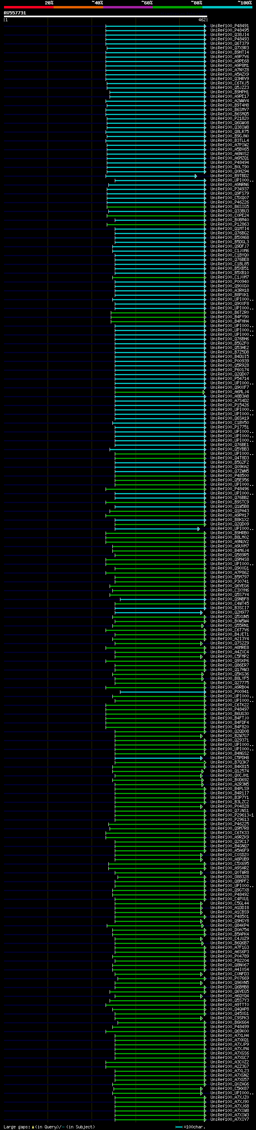Select the UniRef100_Q29371 entry
Screen dimensions: 256x1130
[229, 740]
